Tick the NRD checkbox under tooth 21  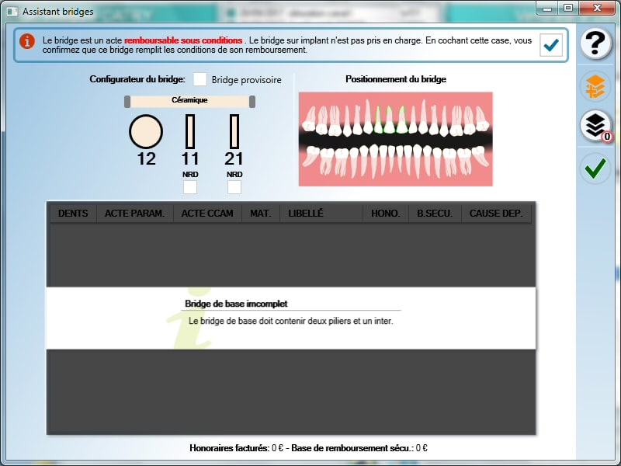[234, 187]
